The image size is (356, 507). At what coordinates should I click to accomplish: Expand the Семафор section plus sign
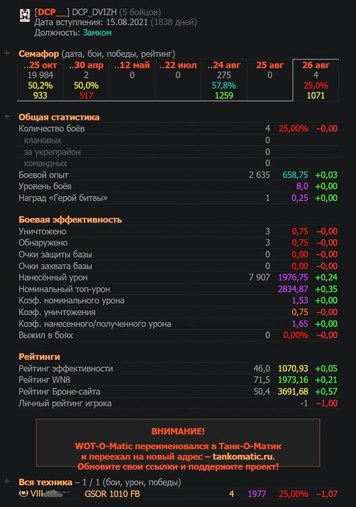point(7,53)
